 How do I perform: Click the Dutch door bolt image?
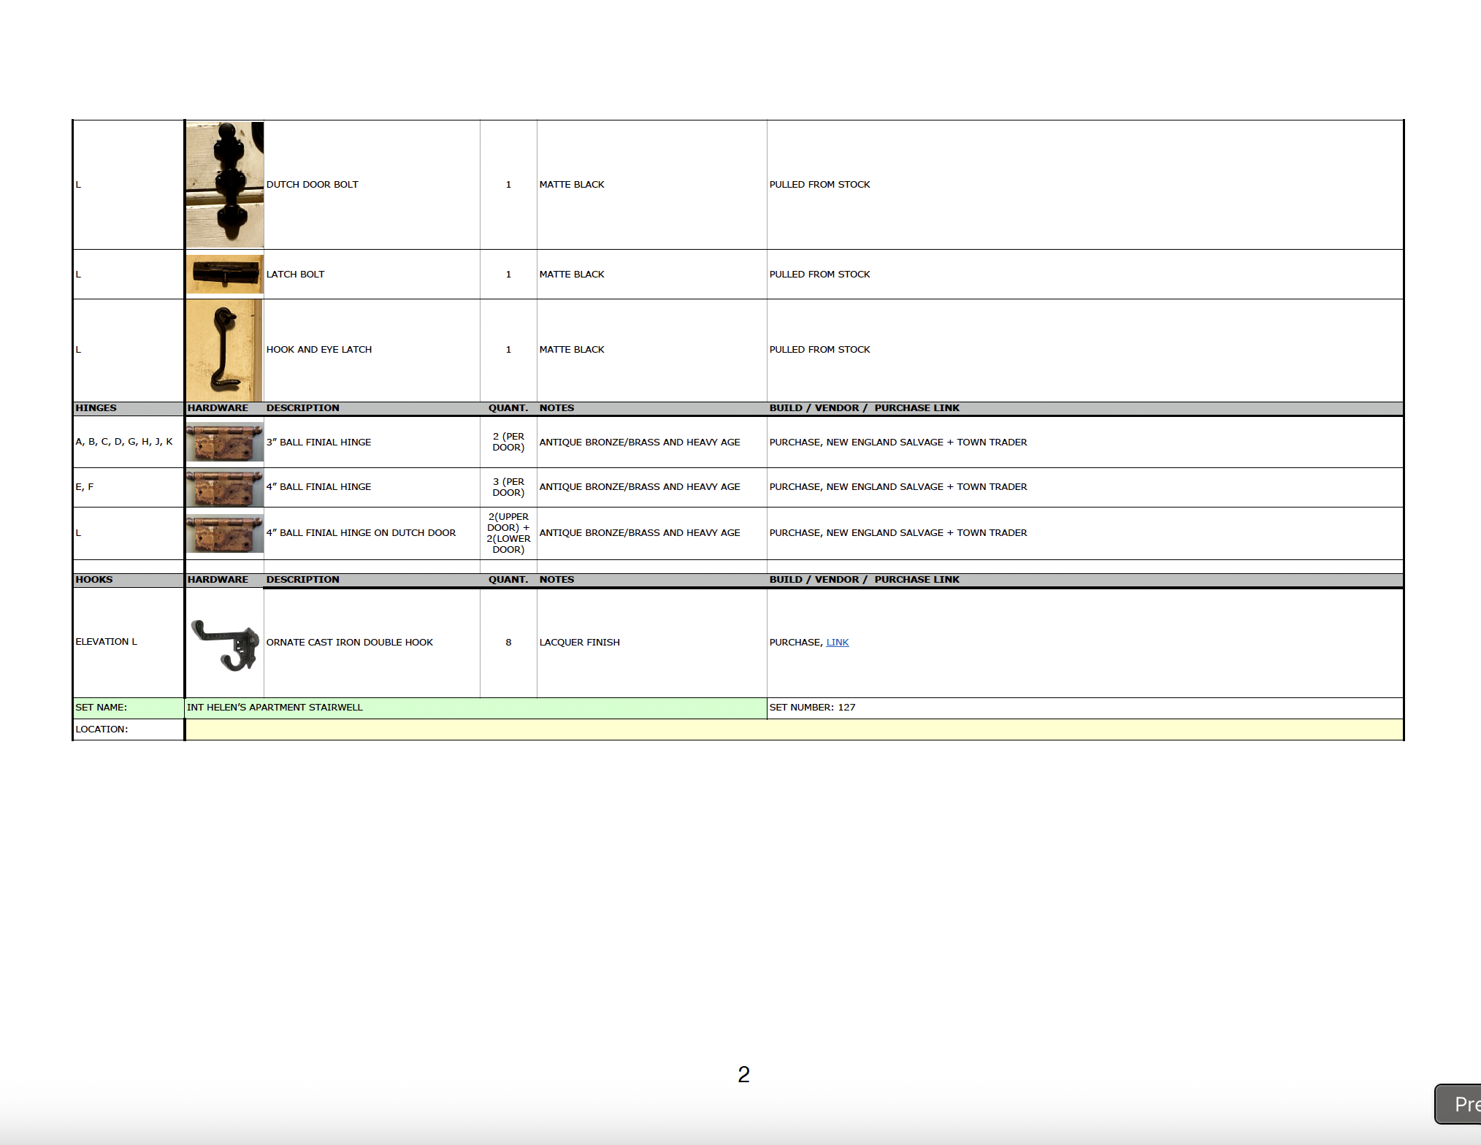[x=224, y=185]
